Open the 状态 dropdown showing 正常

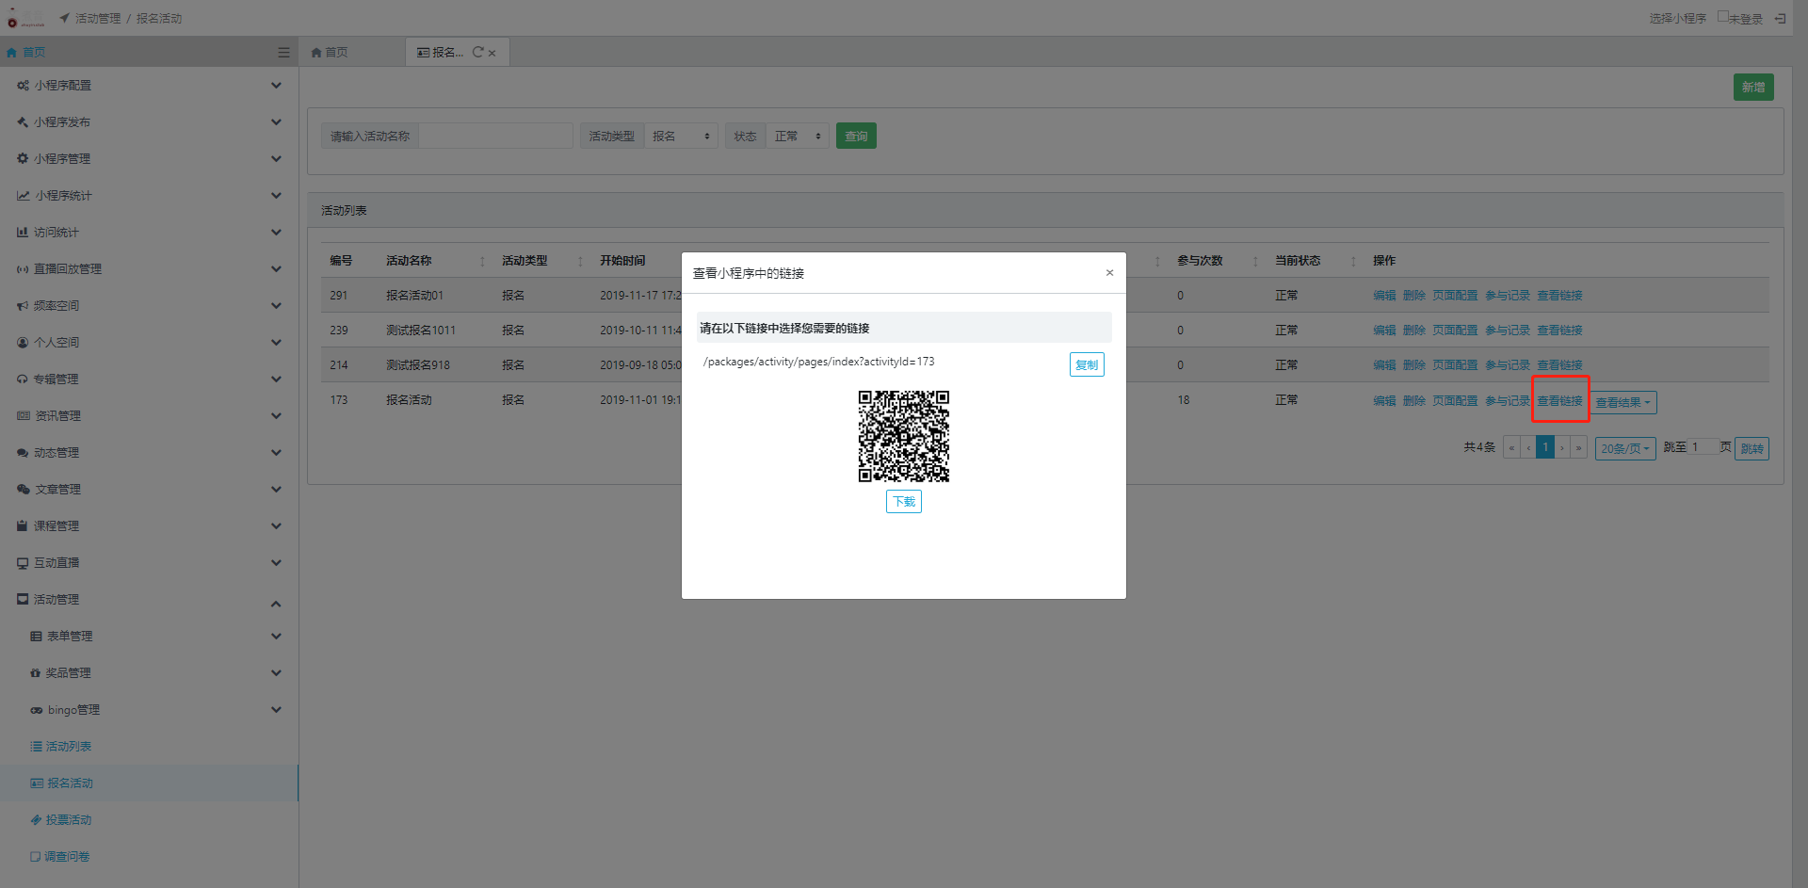(797, 137)
